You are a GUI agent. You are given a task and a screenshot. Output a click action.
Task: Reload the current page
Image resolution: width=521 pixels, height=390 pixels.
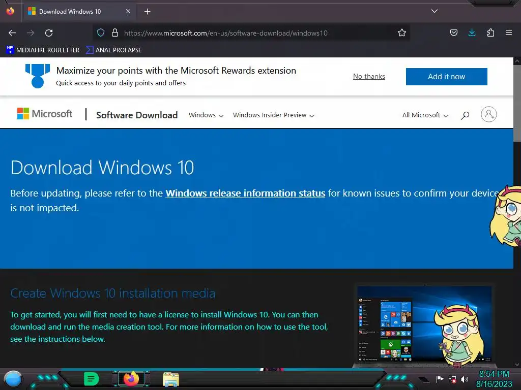click(49, 33)
